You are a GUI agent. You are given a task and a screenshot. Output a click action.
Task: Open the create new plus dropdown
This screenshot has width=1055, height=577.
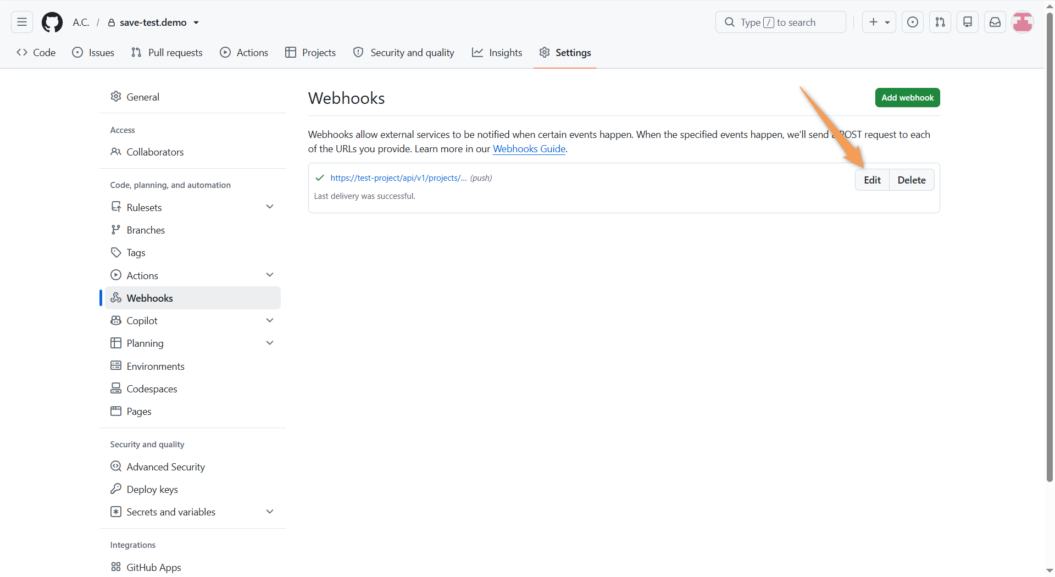tap(879, 22)
